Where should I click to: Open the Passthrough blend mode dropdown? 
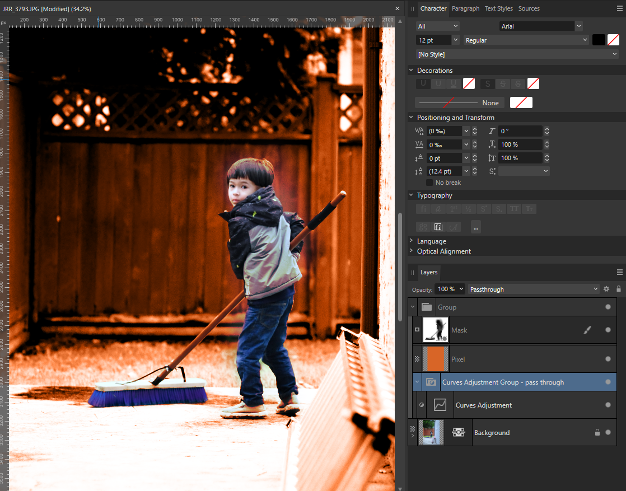point(532,289)
